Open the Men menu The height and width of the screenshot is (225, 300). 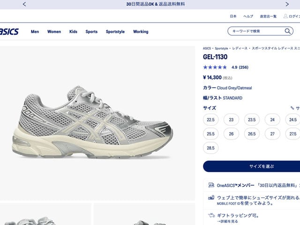point(35,31)
